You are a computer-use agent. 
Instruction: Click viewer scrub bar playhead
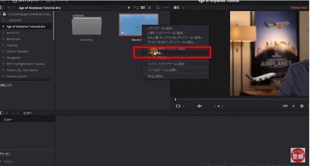coord(175,100)
